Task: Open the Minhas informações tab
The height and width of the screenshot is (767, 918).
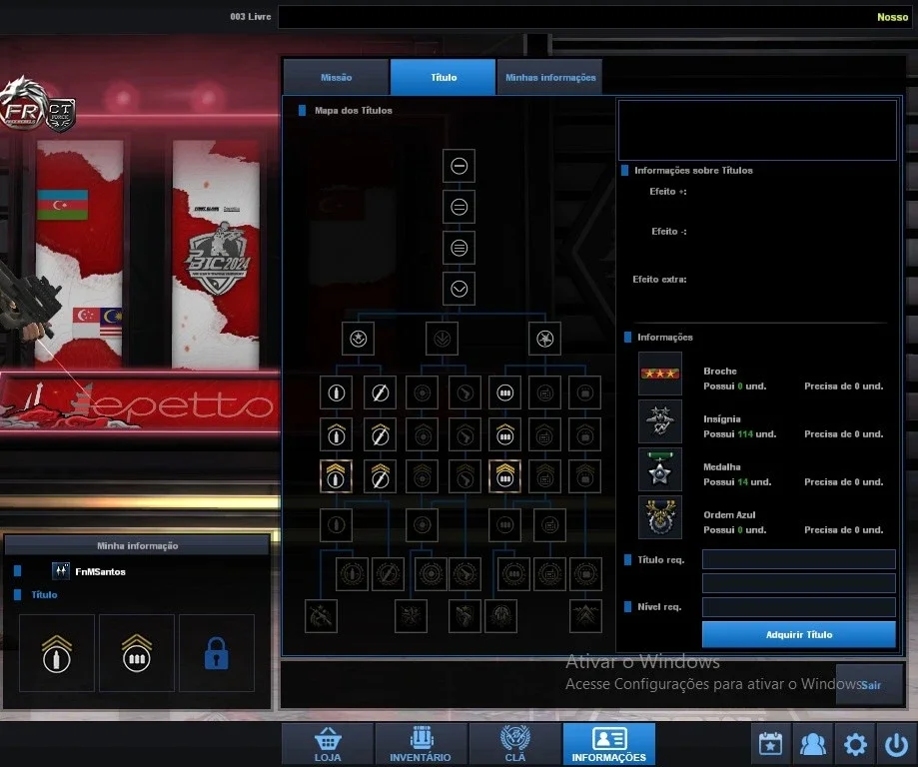Action: click(549, 77)
